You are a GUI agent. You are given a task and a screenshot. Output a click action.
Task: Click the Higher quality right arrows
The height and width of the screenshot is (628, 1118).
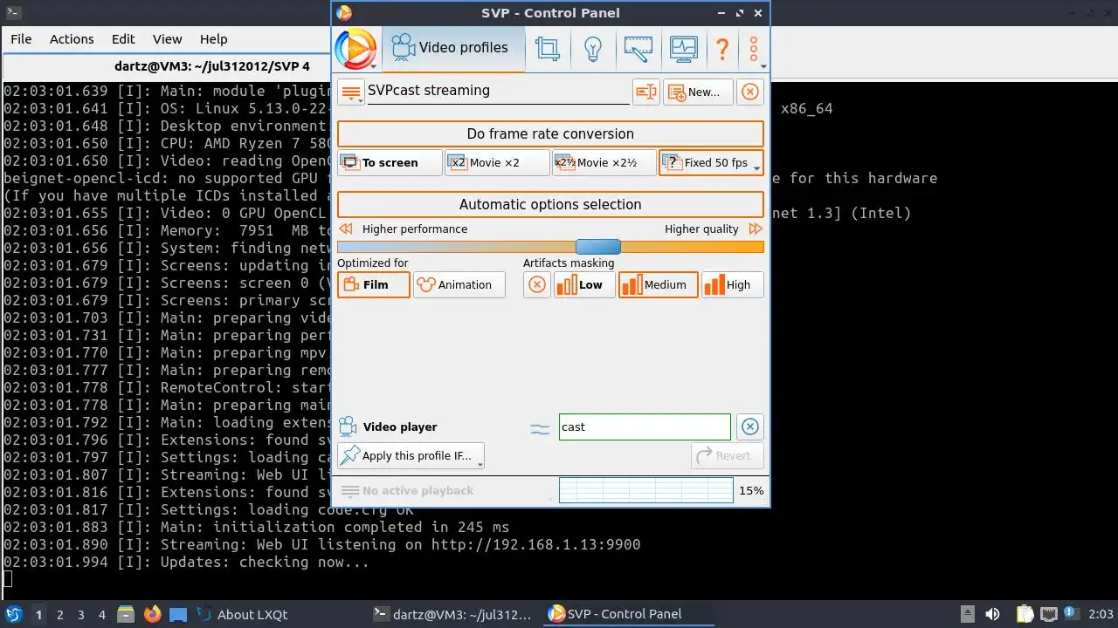click(756, 229)
